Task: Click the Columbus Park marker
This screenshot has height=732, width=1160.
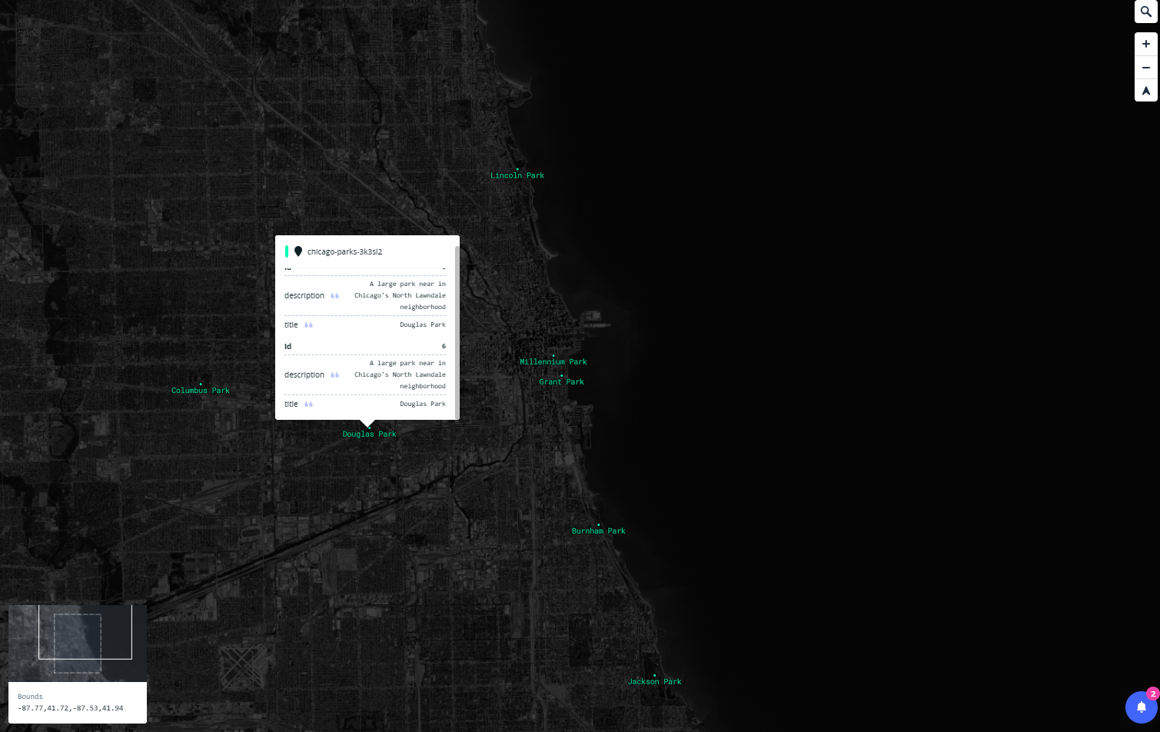Action: [x=201, y=384]
